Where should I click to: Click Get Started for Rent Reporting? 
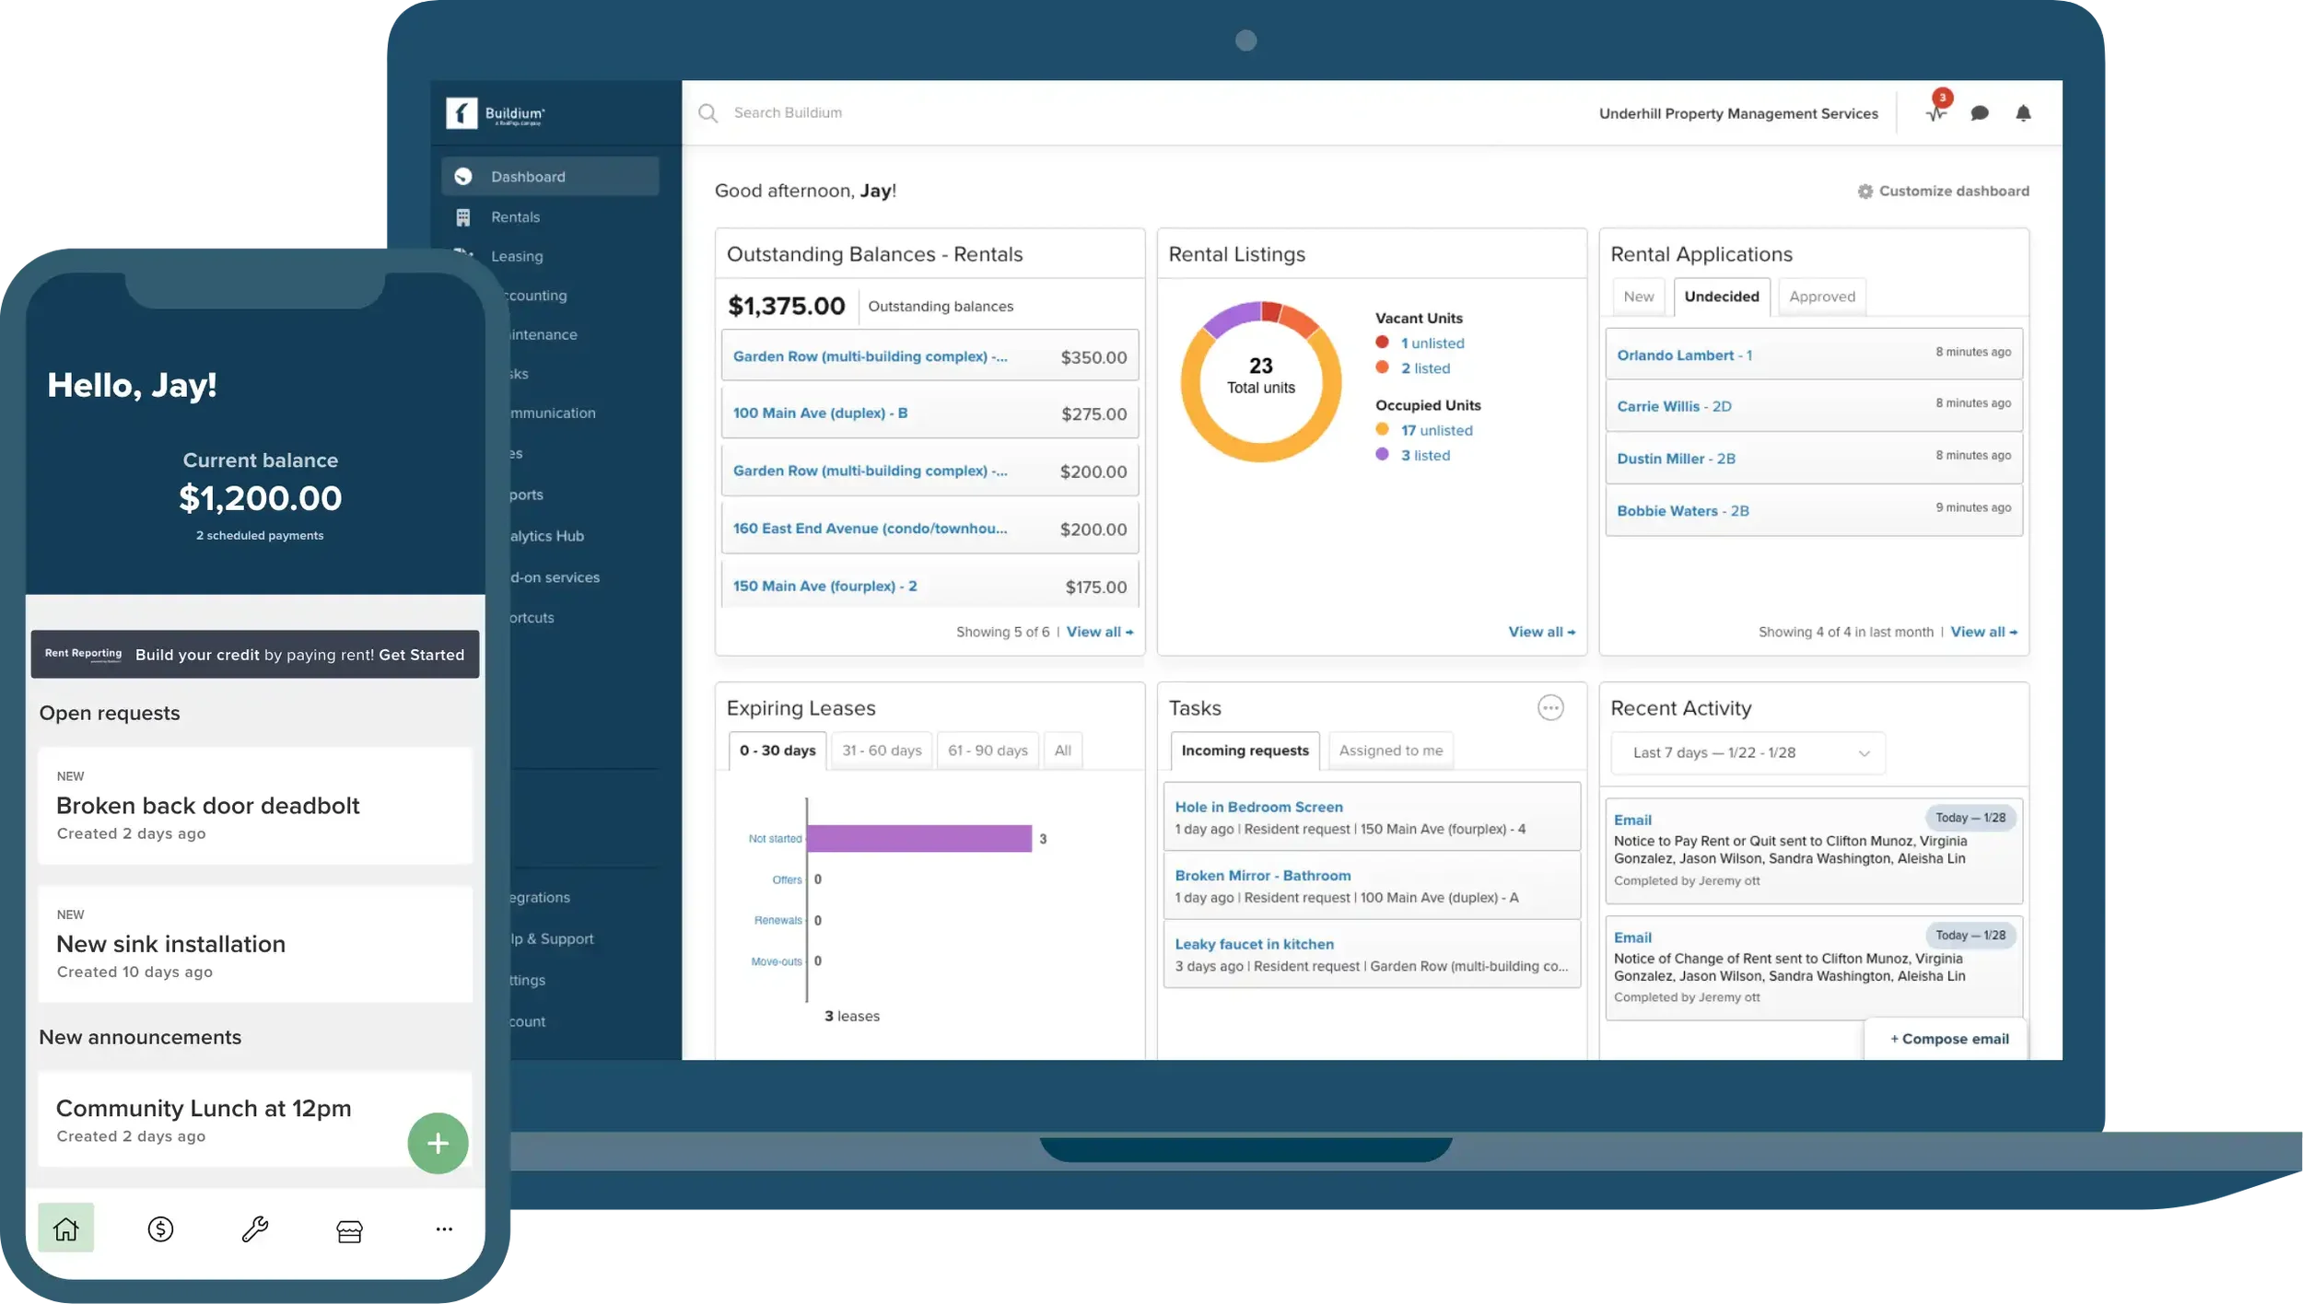pyautogui.click(x=422, y=655)
